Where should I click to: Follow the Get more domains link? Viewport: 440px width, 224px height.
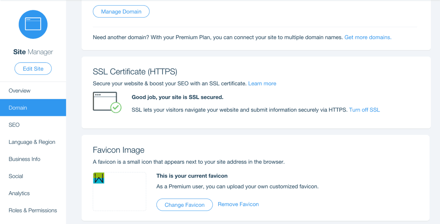(x=368, y=37)
